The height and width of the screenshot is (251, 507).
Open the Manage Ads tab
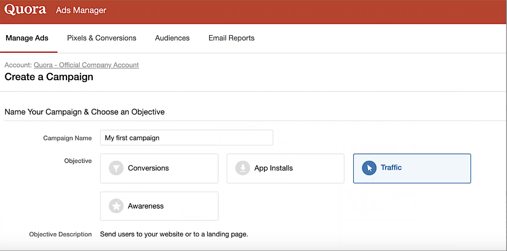tap(27, 38)
